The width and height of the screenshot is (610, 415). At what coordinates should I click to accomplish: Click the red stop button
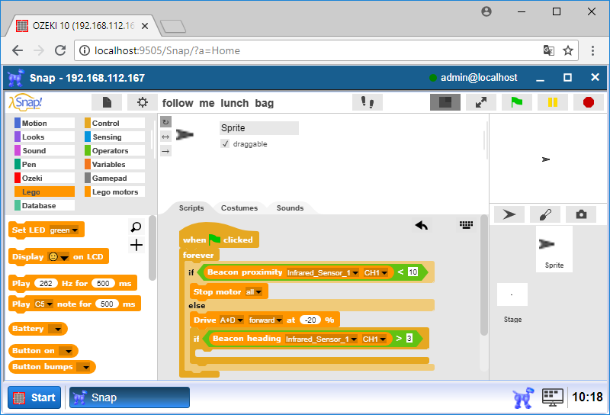click(588, 102)
